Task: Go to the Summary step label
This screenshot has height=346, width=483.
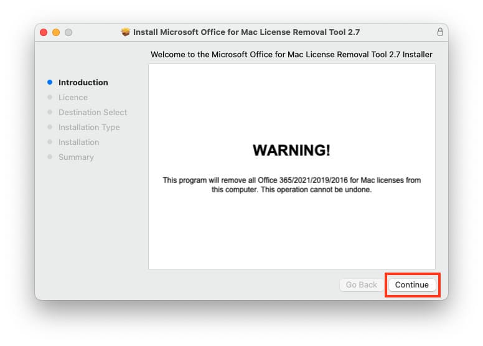Action: (x=76, y=157)
